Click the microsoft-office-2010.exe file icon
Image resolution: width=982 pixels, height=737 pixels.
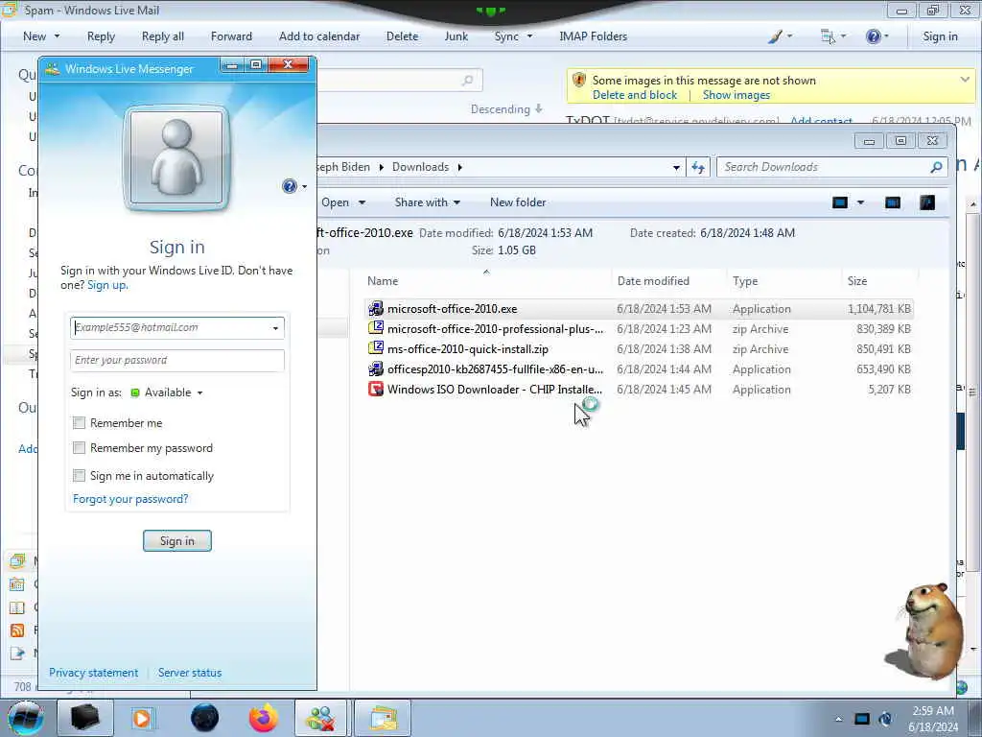tap(376, 309)
